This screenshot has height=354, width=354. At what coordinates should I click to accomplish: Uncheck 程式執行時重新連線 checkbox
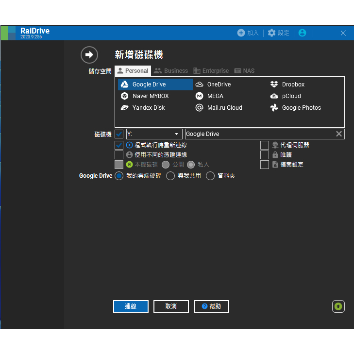[119, 145]
